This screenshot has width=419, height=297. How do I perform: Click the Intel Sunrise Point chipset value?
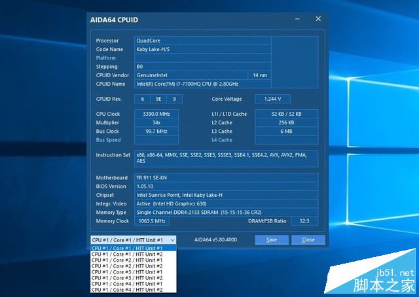click(226, 195)
